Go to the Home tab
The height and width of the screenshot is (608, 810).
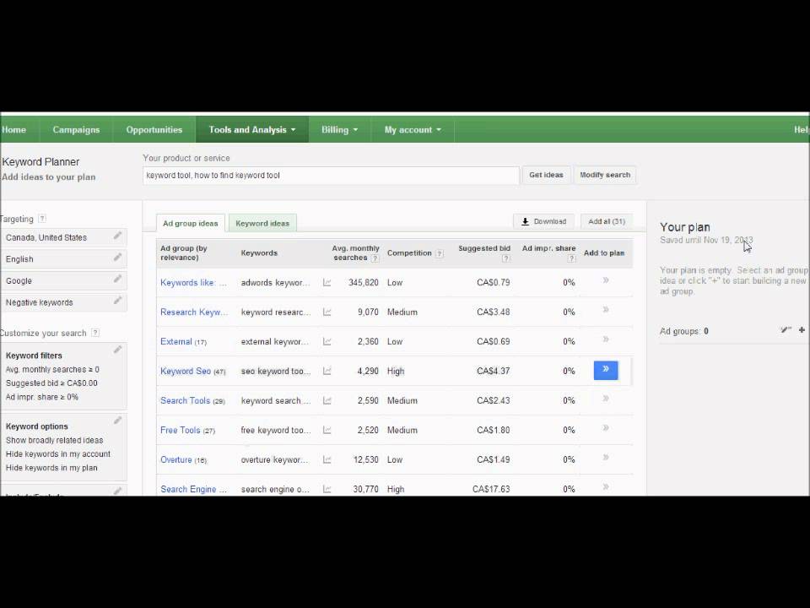point(14,129)
